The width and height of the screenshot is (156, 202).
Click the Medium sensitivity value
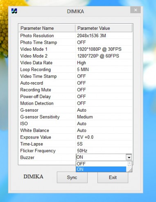pos(85,117)
